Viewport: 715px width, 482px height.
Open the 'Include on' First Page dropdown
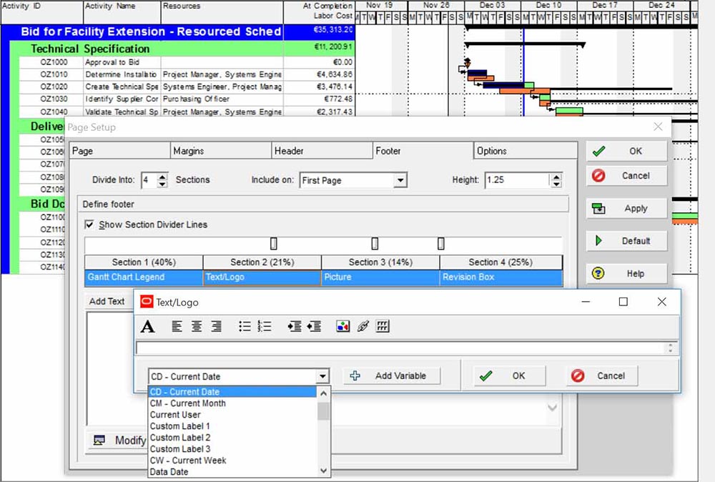[400, 181]
